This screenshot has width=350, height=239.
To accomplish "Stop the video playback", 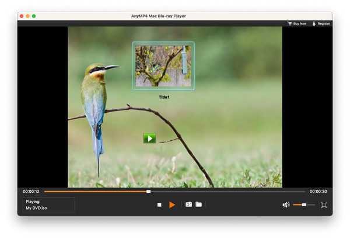I will coord(159,205).
